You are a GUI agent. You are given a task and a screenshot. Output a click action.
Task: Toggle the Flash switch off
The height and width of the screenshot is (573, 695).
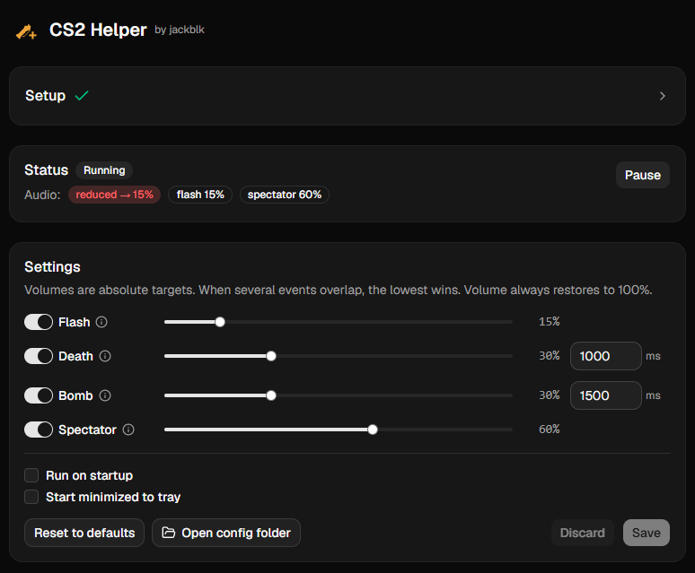[x=39, y=322]
